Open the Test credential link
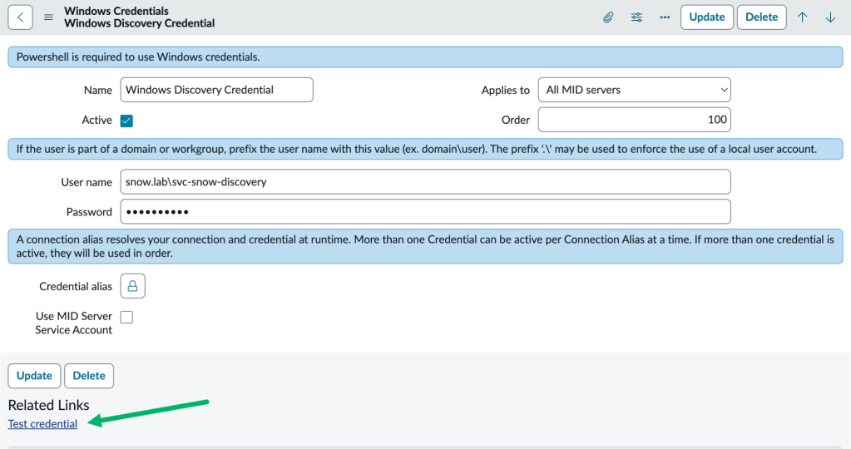851x449 pixels. pyautogui.click(x=42, y=423)
